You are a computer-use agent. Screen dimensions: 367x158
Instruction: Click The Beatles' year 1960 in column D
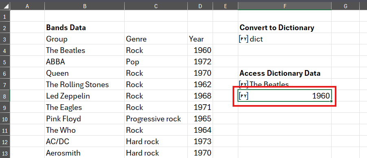(x=200, y=50)
